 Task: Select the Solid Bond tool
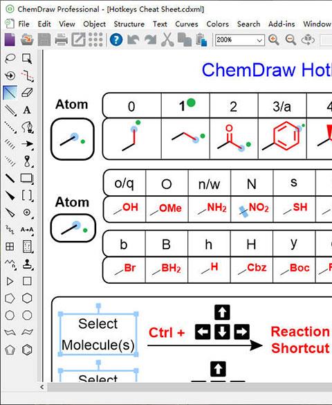point(10,93)
